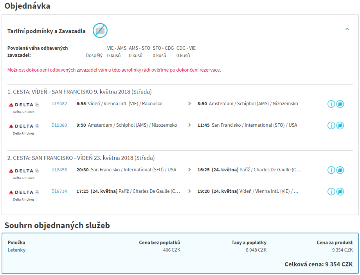This screenshot has width=360, height=275.
Task: Open the DL8456 flight number link
Action: click(x=59, y=170)
